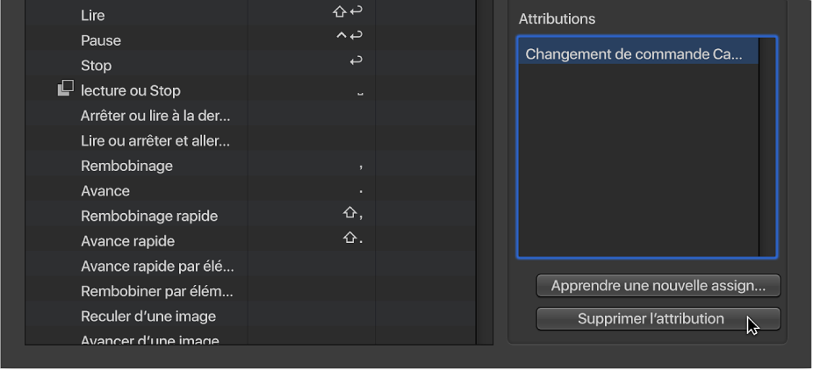Image resolution: width=813 pixels, height=370 pixels.
Task: Select the Changement de commande attribution entry
Action: (633, 54)
